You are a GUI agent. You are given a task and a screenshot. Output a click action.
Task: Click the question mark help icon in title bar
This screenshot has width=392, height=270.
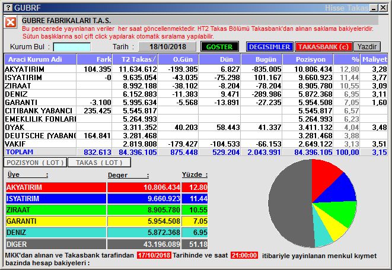(x=8, y=8)
